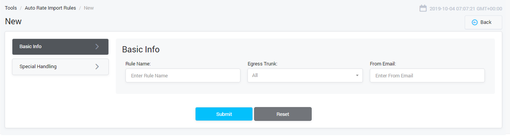Click the circled left-arrow icon in Back button
This screenshot has width=510, height=139.
(475, 22)
